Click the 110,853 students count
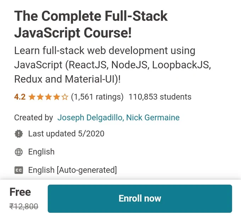Viewport: 241px width, 217px height. coord(160,97)
